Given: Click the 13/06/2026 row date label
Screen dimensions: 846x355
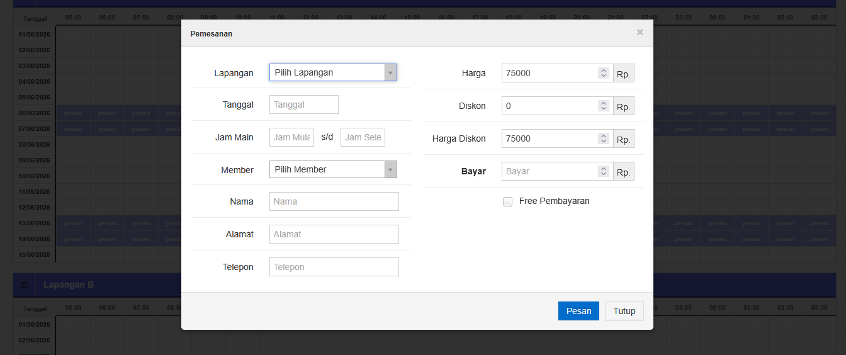Looking at the screenshot, I should [x=35, y=223].
